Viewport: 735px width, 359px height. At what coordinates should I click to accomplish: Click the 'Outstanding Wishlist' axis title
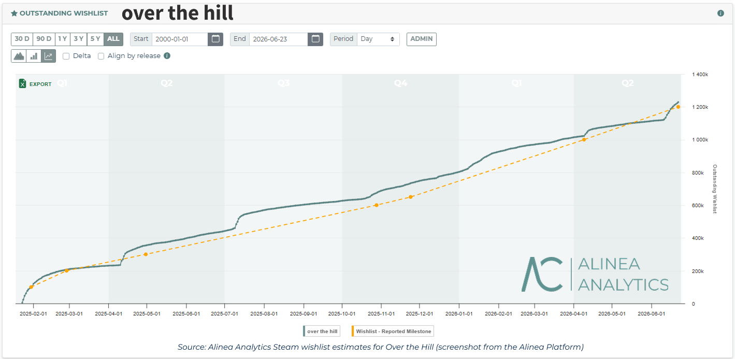click(715, 189)
